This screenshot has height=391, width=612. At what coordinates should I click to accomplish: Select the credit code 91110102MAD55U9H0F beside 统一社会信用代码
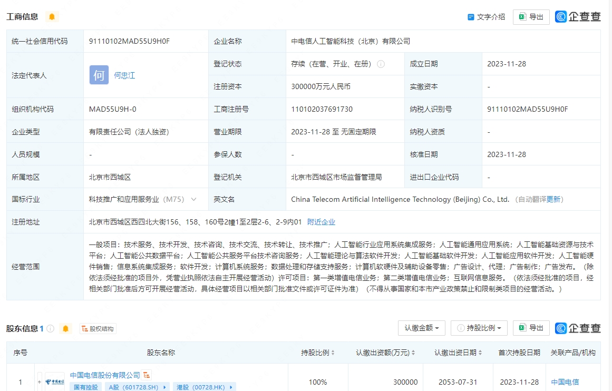tap(129, 41)
